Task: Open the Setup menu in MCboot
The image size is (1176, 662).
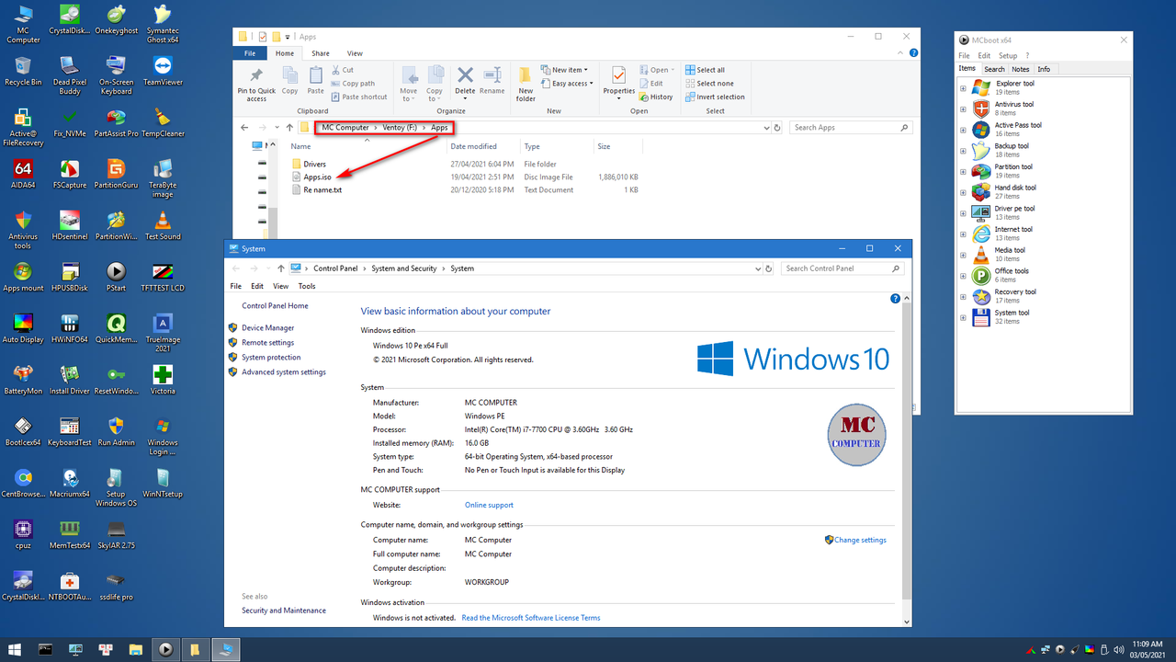Action: coord(1008,56)
